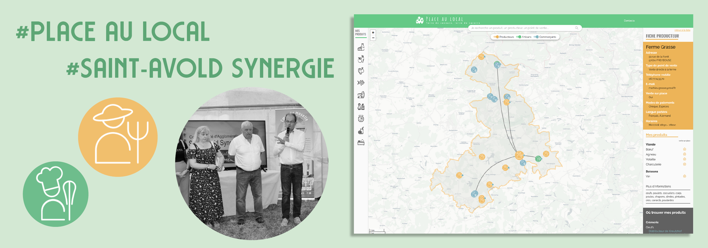Viewport: 708px width, 248px height.
Task: Click the phone number 06.77.74.55.70
Action: [x=656, y=79]
